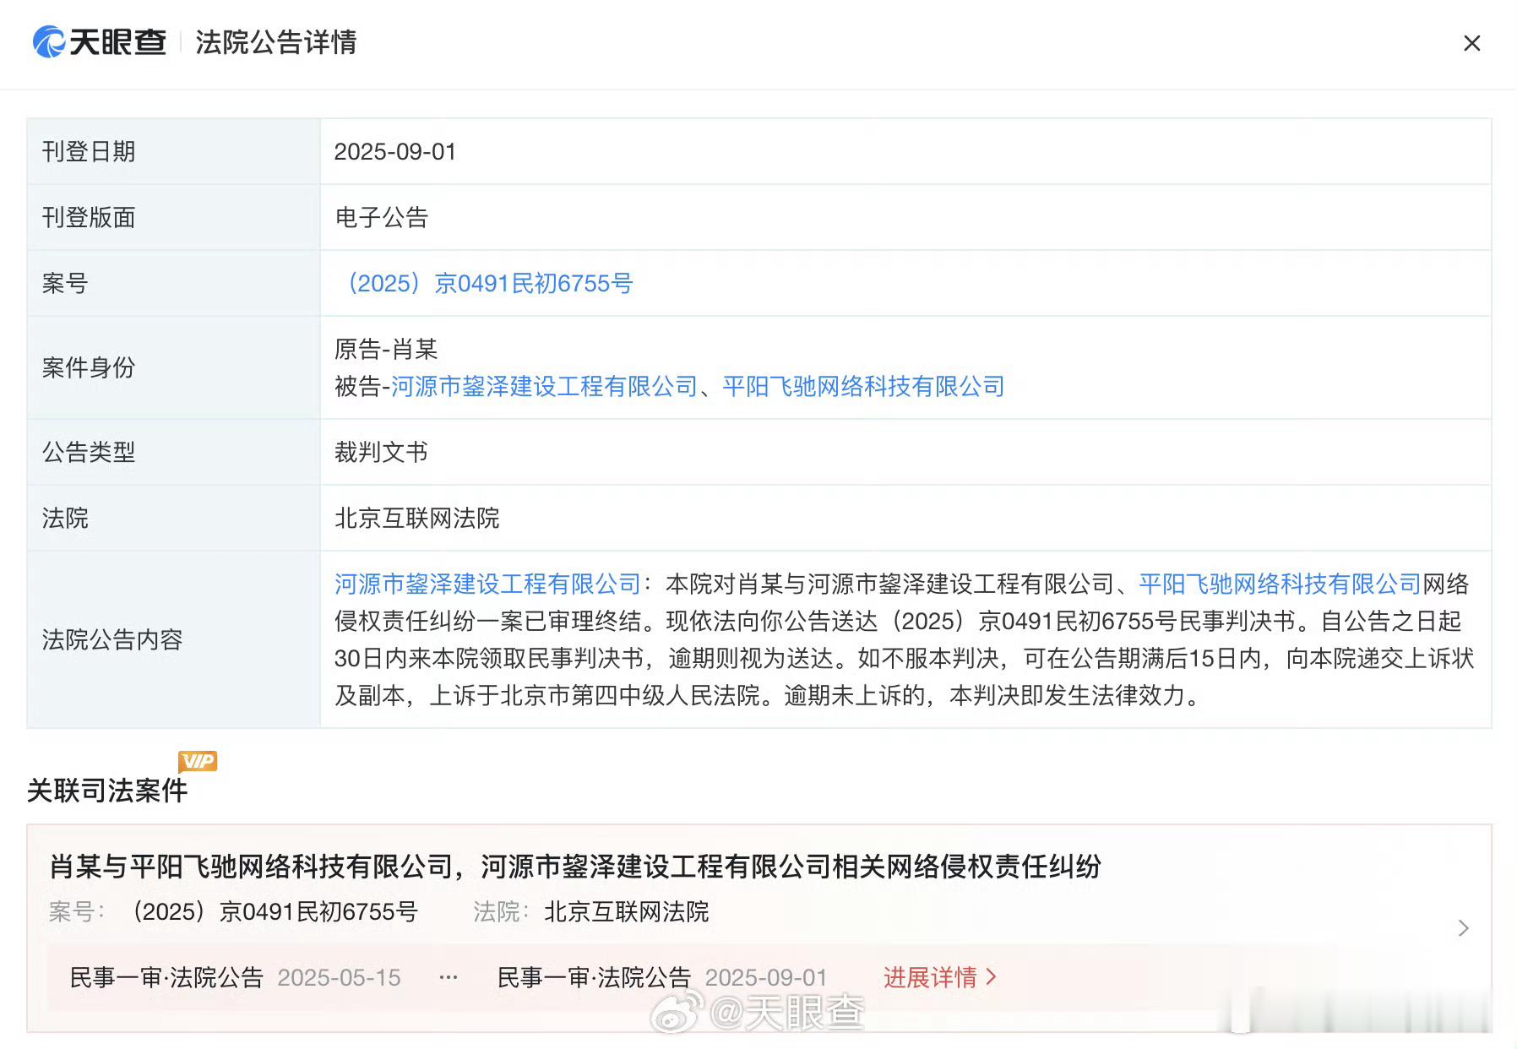Open 河源市鋆泽建设工程有限公司 link in announcement content

tap(487, 584)
